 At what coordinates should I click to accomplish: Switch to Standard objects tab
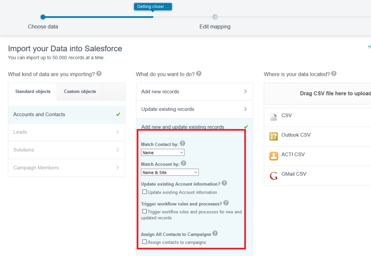(x=33, y=91)
